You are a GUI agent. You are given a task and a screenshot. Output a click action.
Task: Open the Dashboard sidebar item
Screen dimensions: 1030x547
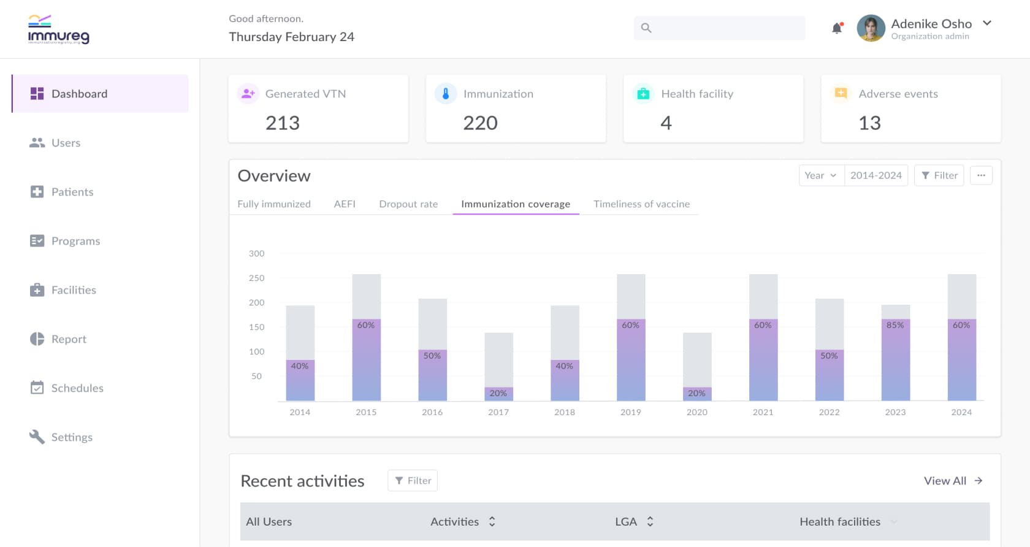[100, 94]
